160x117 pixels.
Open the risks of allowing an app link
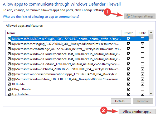[x=41, y=17]
